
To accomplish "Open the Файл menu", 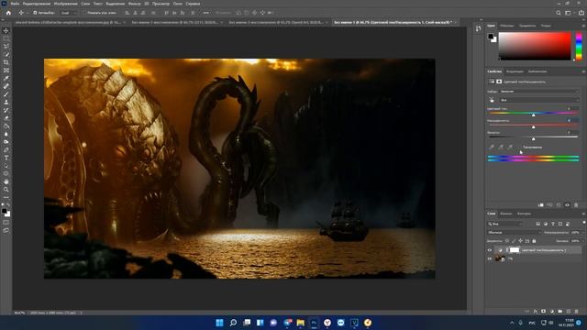I will pyautogui.click(x=15, y=4).
